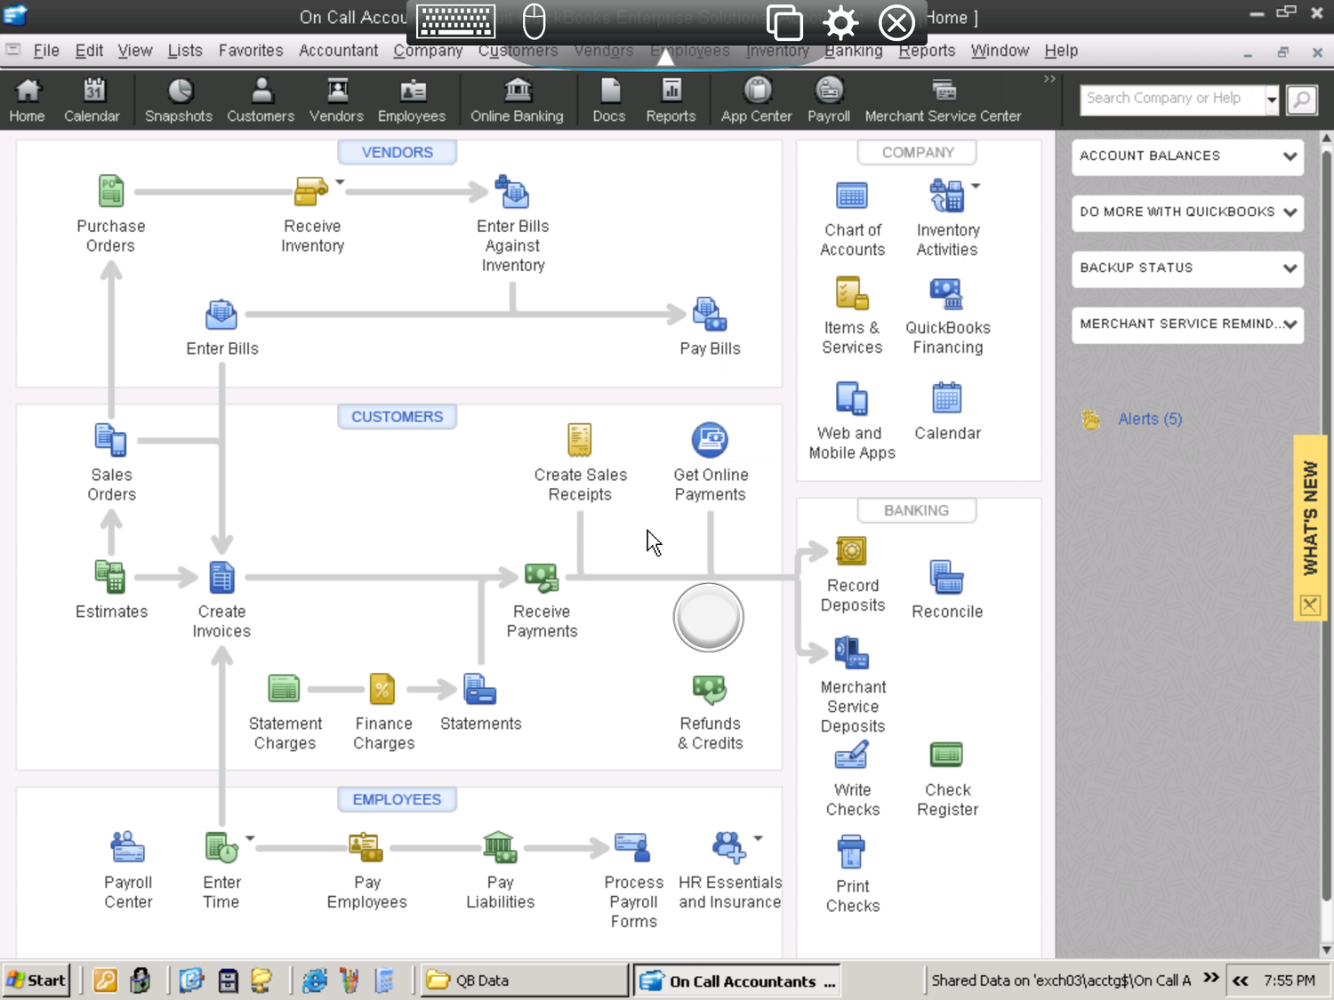
Task: Open Statements icon
Action: (480, 689)
